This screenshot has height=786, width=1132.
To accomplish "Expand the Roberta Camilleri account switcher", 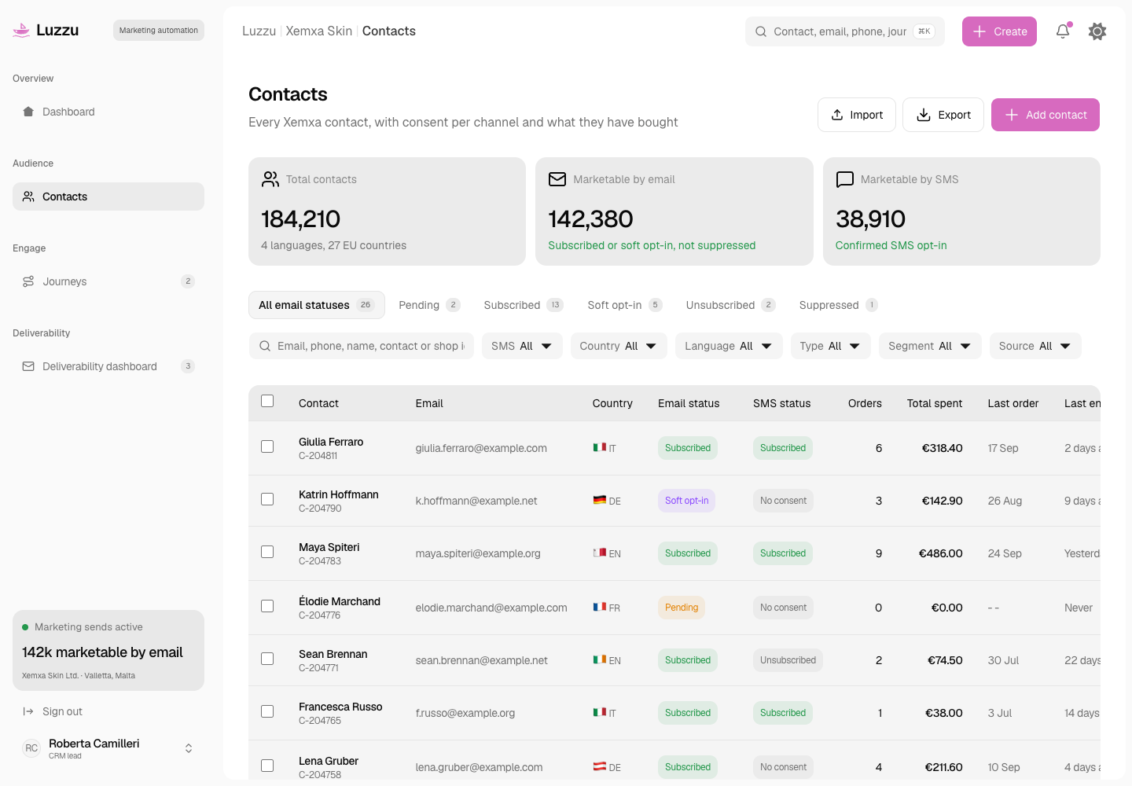I will [189, 748].
